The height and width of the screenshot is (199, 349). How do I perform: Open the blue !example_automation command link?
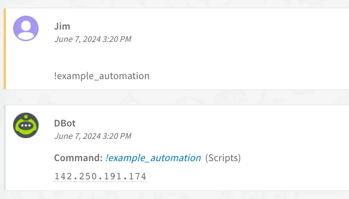coord(153,158)
